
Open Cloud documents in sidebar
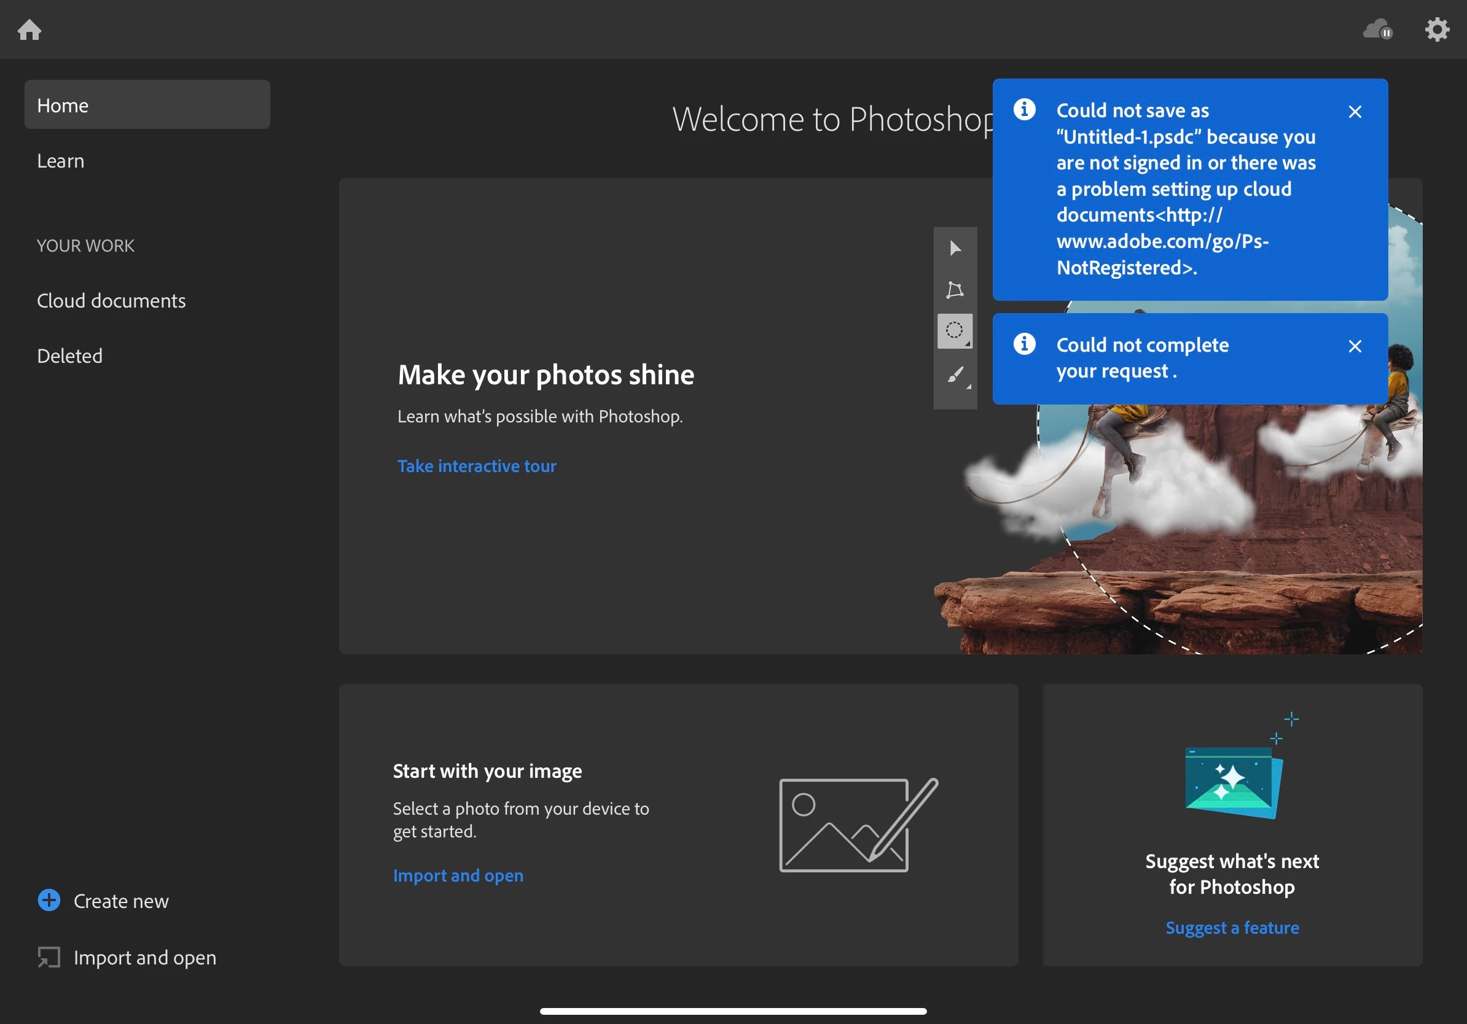pyautogui.click(x=111, y=301)
